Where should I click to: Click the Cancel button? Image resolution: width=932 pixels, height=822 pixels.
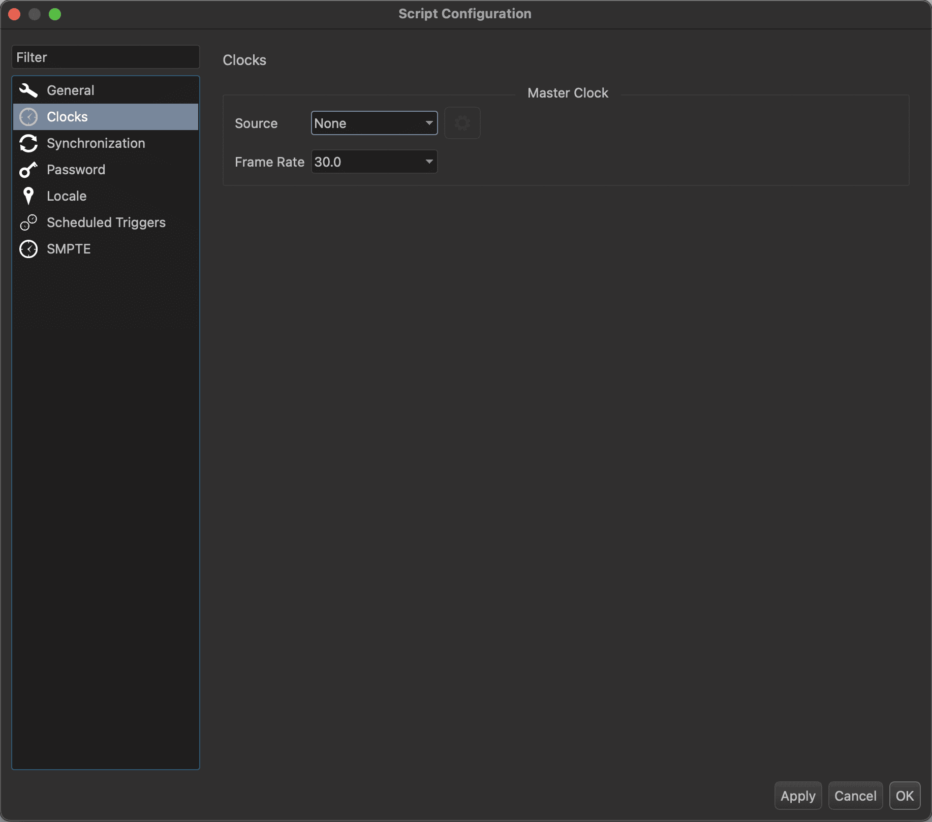(855, 796)
